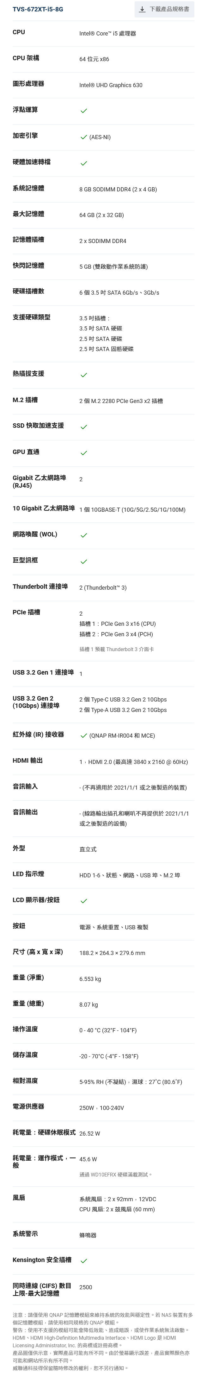Click the 巨型訊框 checkmark icon
The height and width of the screenshot is (1378, 207).
pyautogui.click(x=84, y=562)
